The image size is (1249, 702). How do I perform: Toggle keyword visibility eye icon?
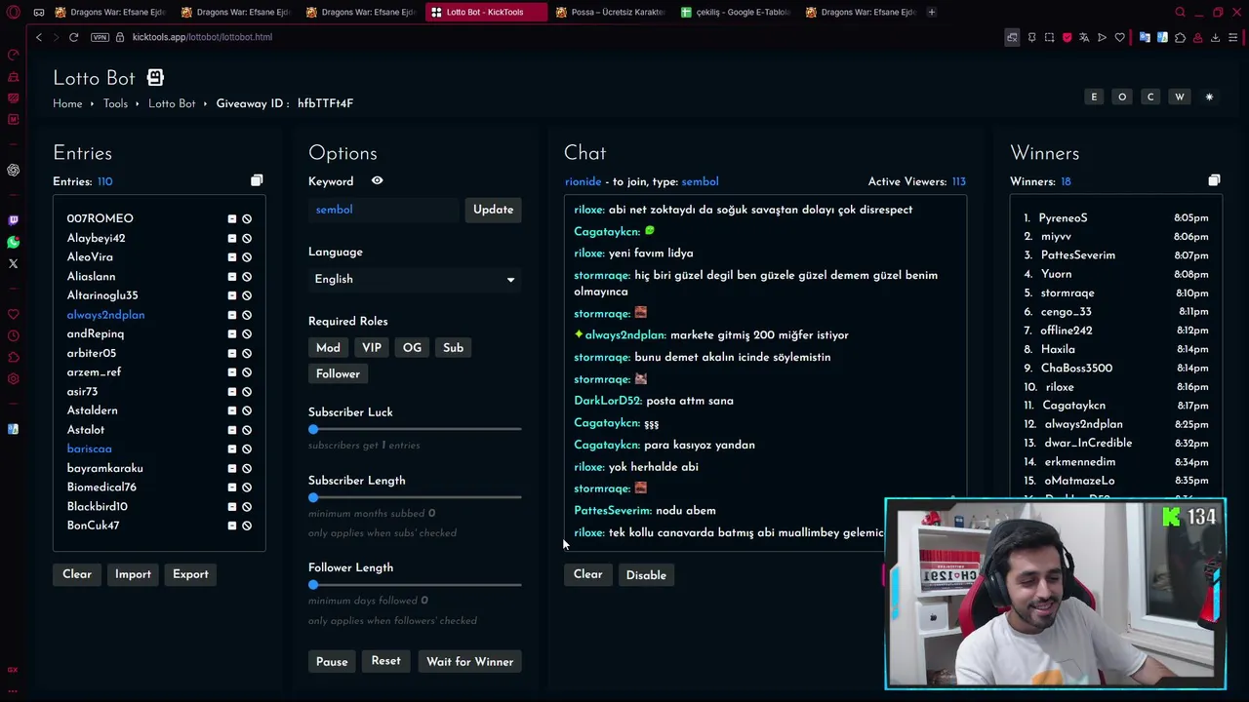click(x=377, y=180)
